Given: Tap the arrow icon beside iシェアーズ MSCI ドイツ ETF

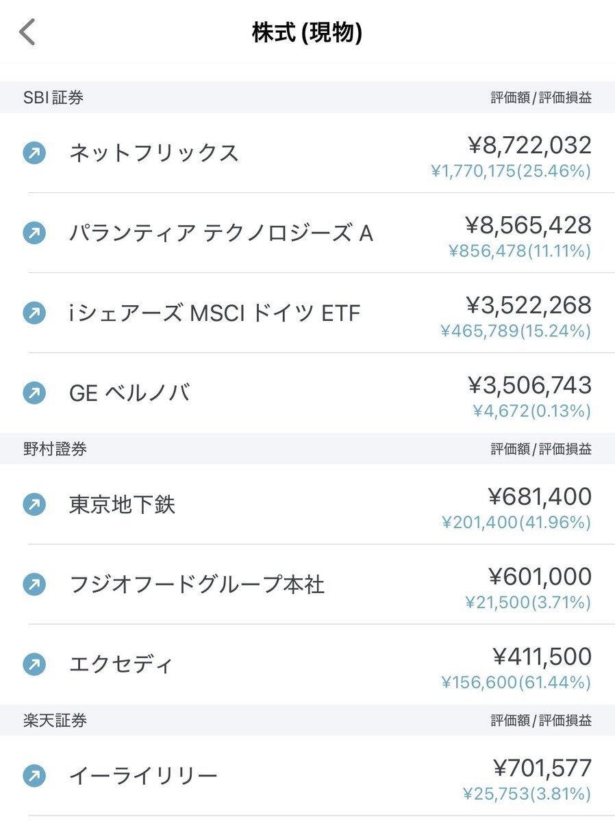Looking at the screenshot, I should (34, 313).
